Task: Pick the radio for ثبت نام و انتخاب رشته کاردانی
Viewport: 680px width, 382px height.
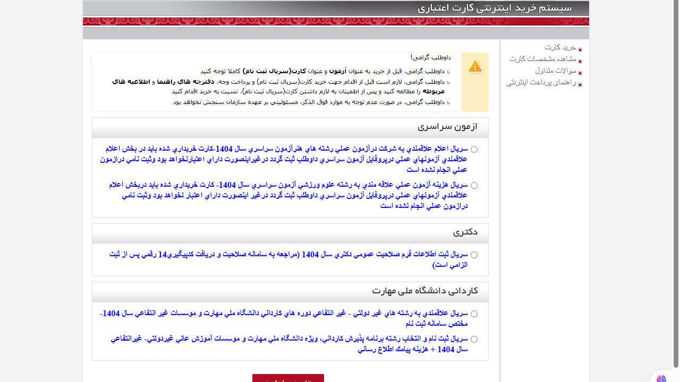Action: pyautogui.click(x=474, y=340)
